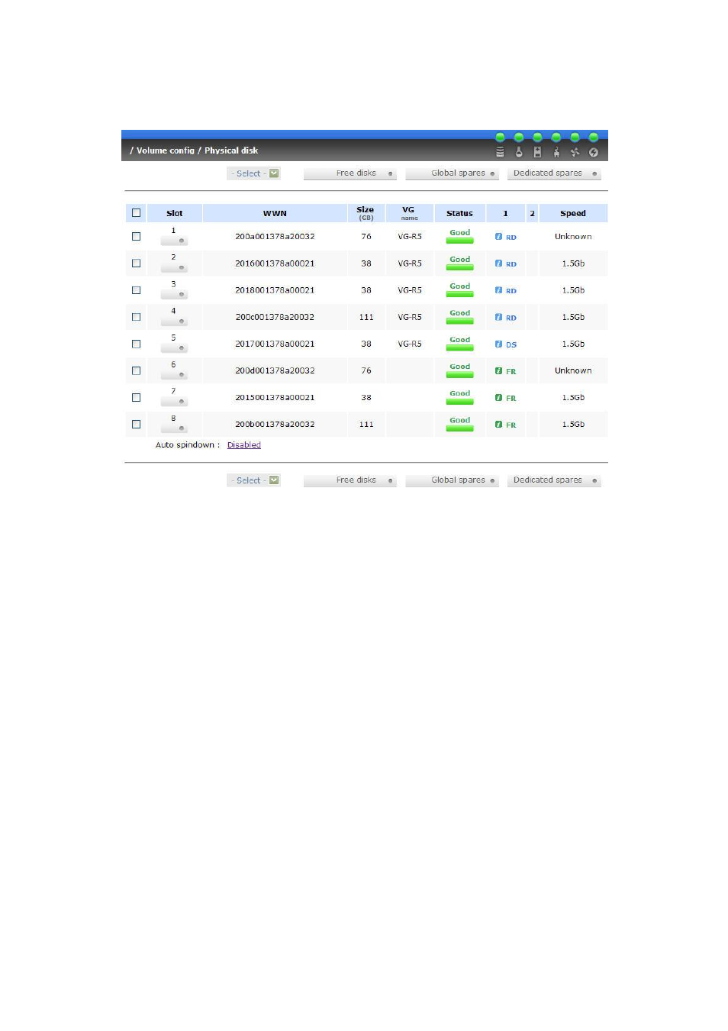Click the green info icon in slot 7 row
Image resolution: width=728 pixels, height=1031 pixels.
[x=498, y=398]
